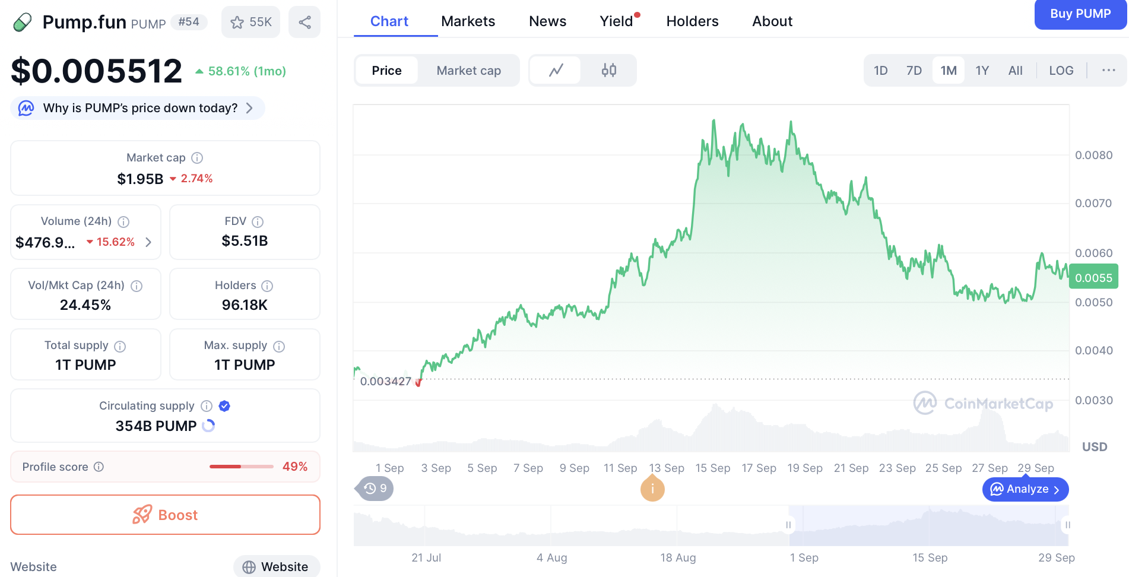1129x577 pixels.
Task: Open Profile score info icon
Action: [99, 467]
